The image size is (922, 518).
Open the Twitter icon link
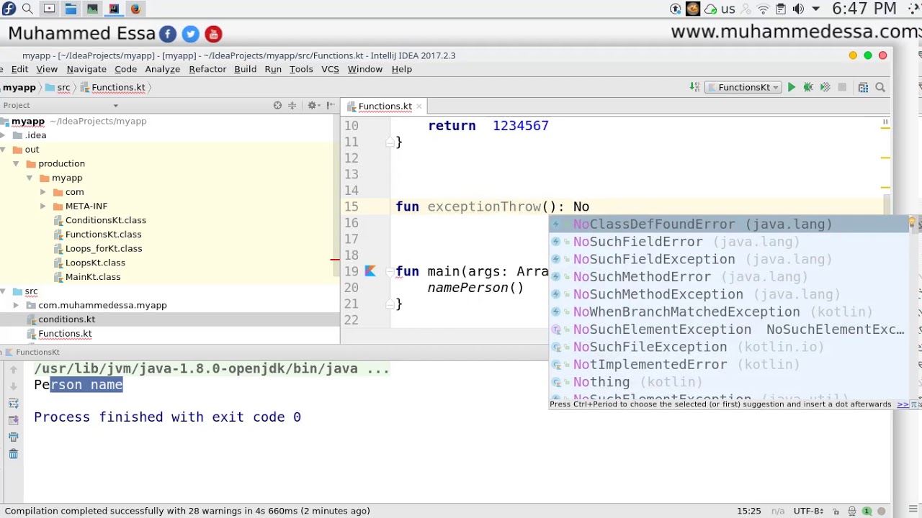click(190, 34)
